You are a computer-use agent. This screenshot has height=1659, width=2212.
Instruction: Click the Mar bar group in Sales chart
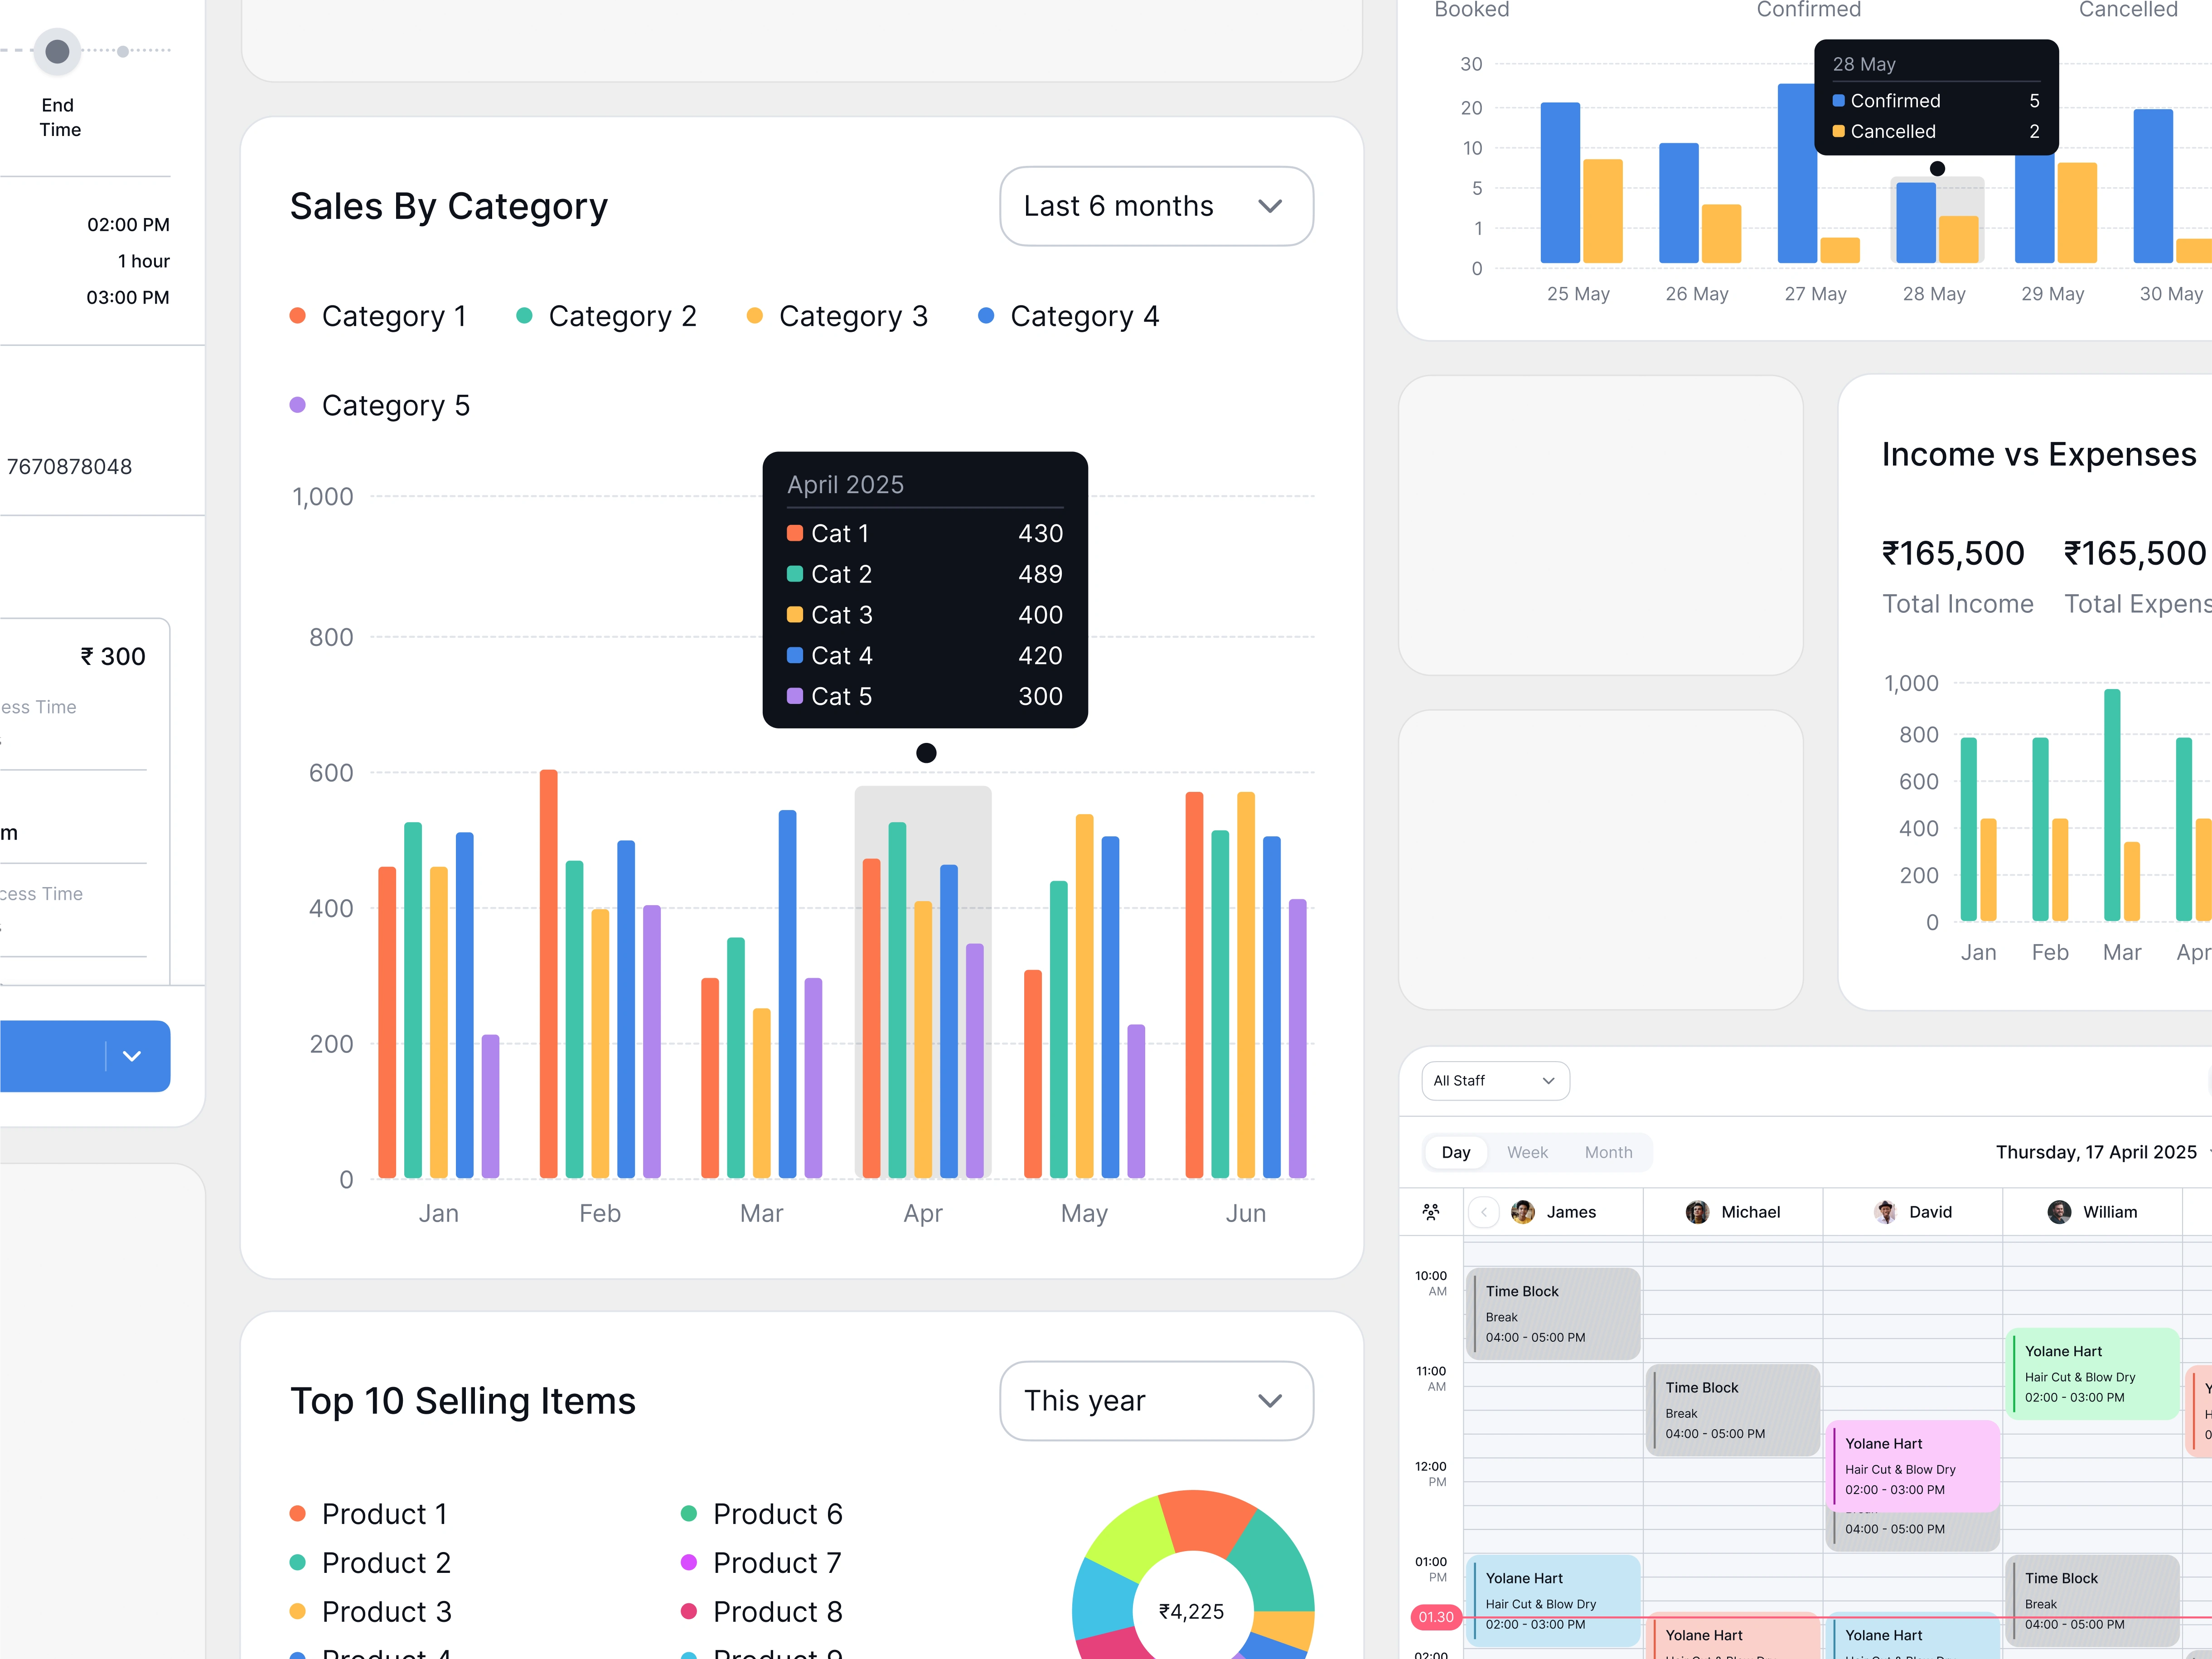click(x=762, y=994)
